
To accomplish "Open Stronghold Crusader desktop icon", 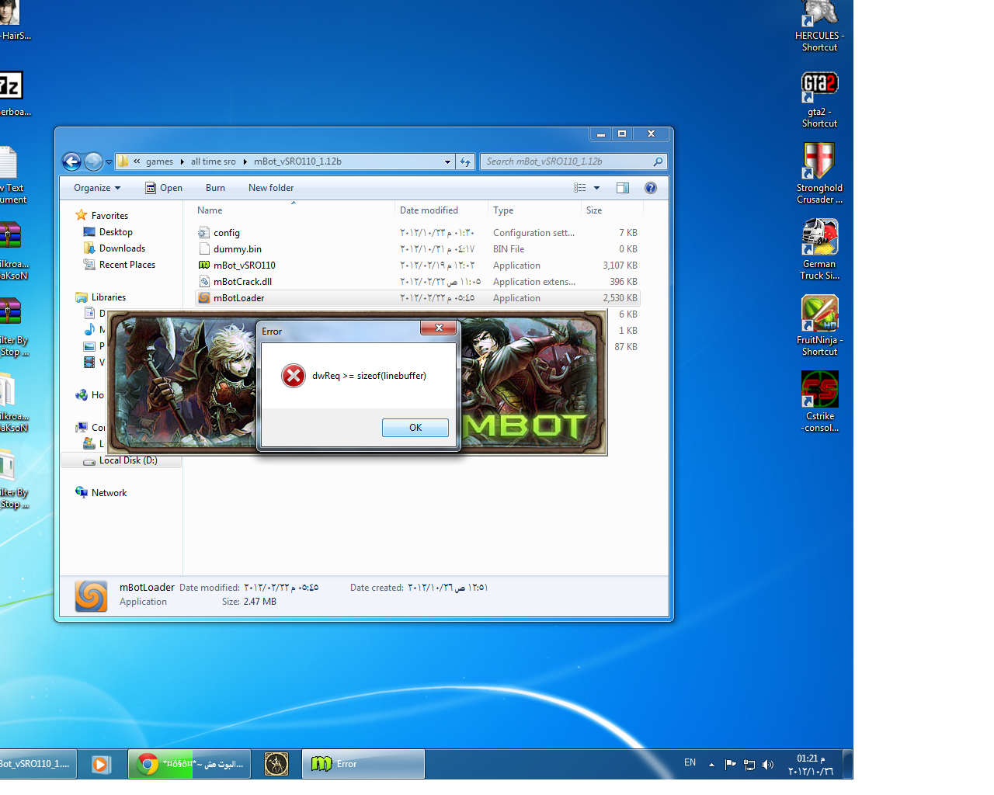I will click(819, 174).
